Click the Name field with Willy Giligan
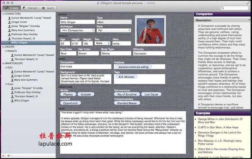 [x=77, y=22]
